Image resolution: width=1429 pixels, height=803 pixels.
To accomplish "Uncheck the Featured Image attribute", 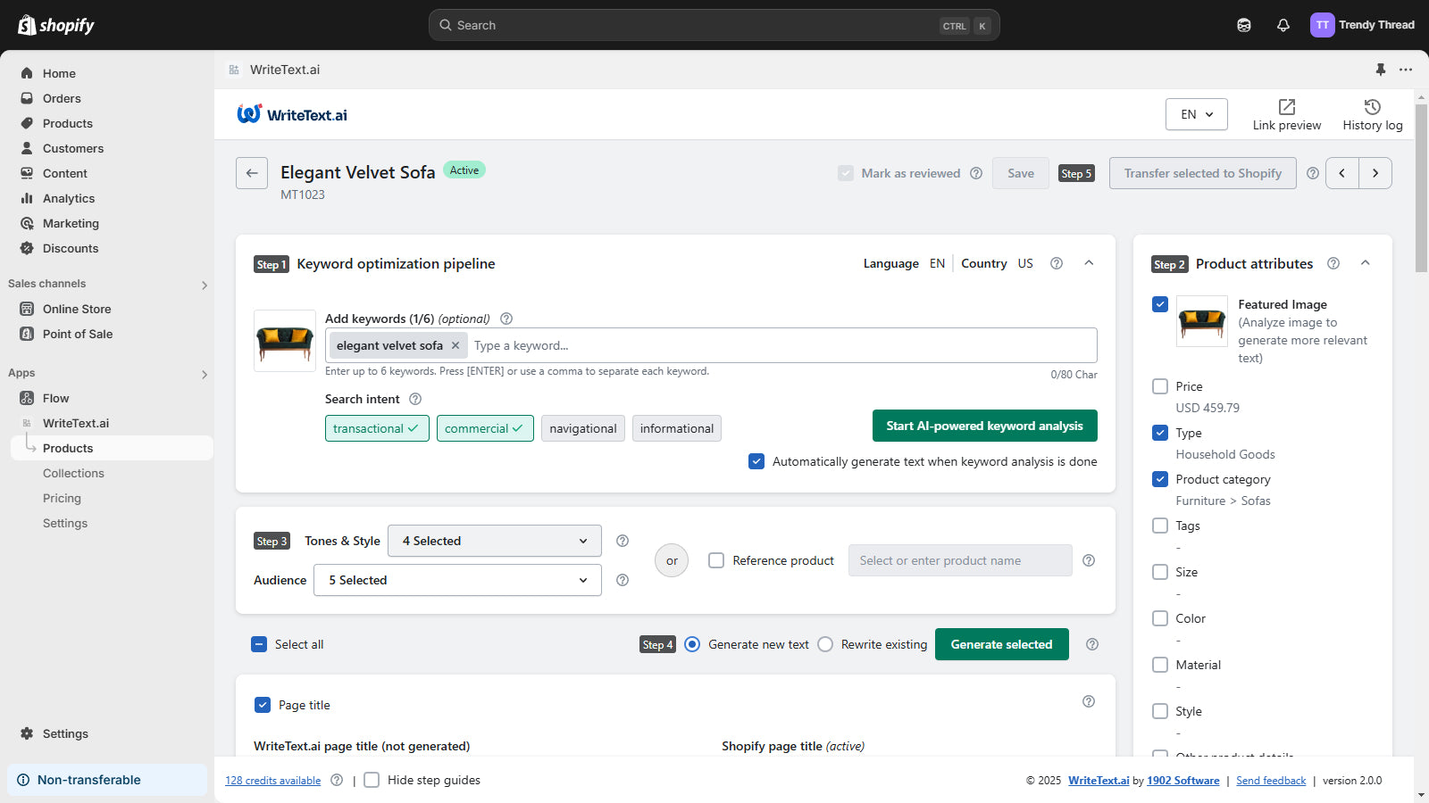I will 1159,304.
